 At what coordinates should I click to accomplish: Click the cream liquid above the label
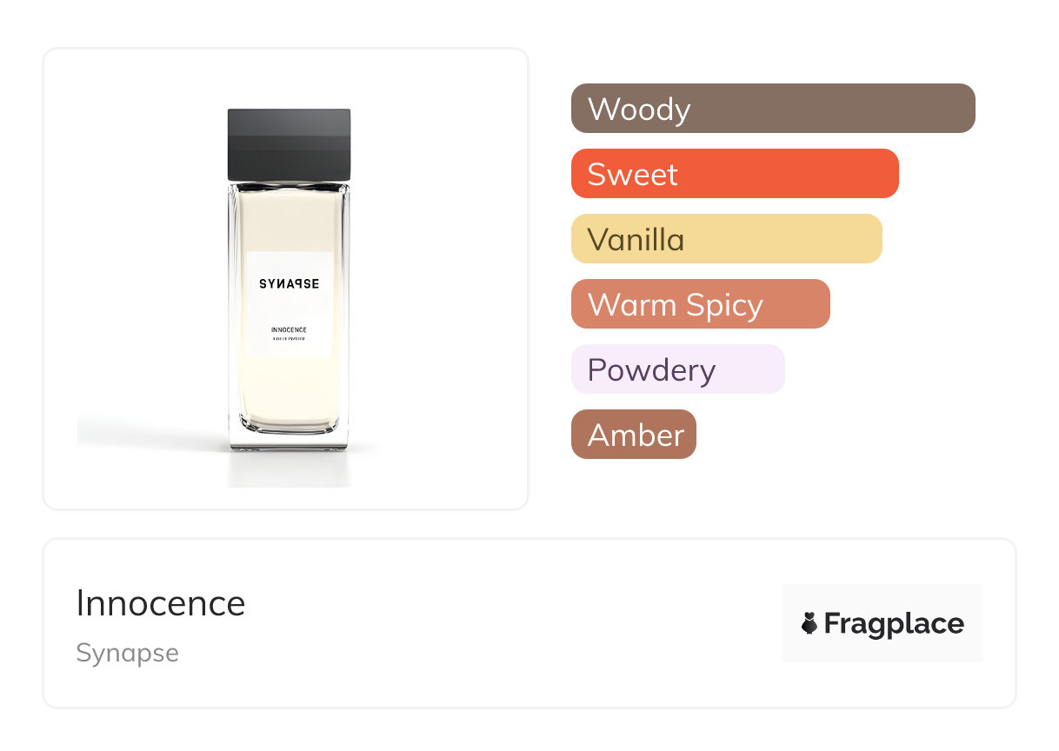click(289, 222)
